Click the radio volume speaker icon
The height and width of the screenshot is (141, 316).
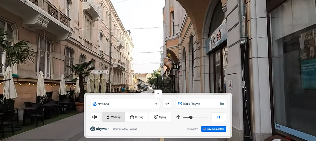pos(178,117)
